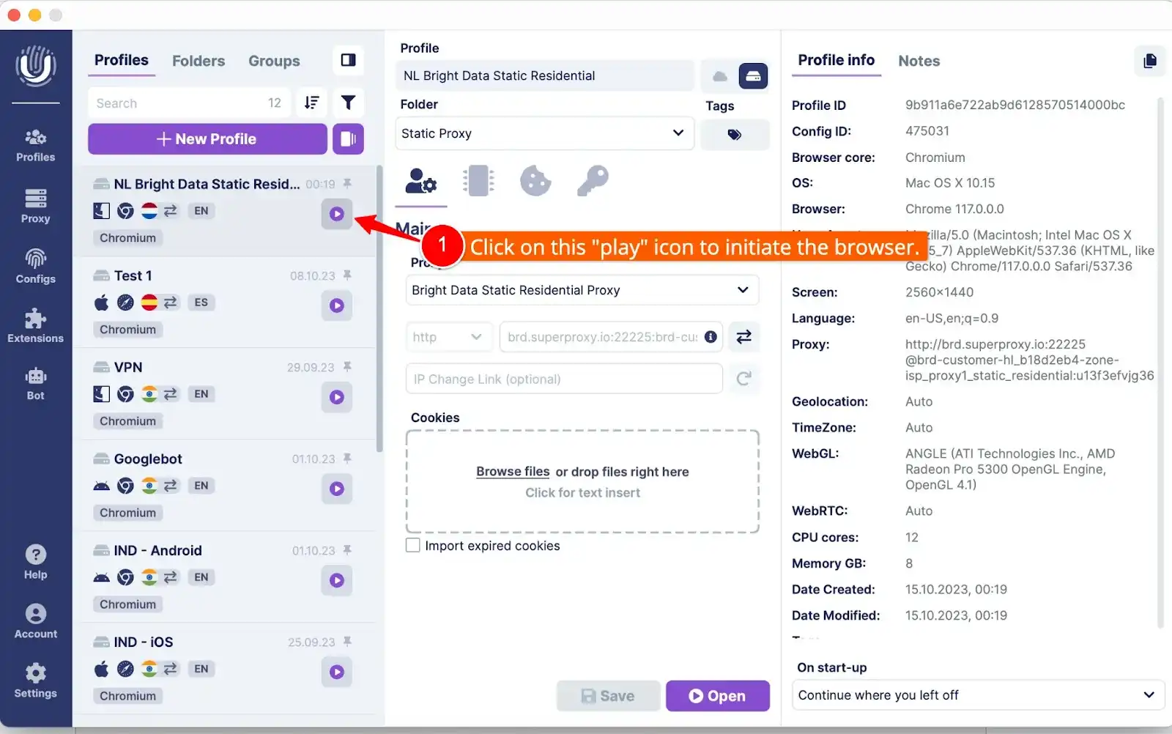Viewport: 1172px width, 734px height.
Task: Switch to the Folders tab
Action: pos(199,61)
